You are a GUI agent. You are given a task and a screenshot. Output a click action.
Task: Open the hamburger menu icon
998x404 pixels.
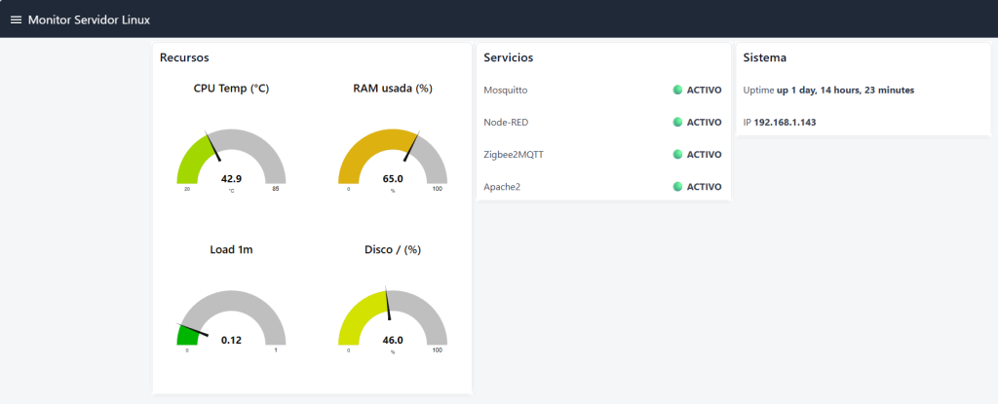click(16, 19)
